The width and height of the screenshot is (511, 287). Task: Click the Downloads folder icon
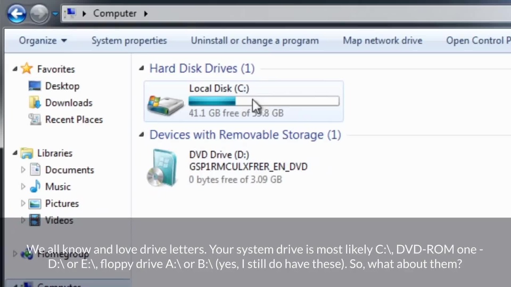pos(35,103)
